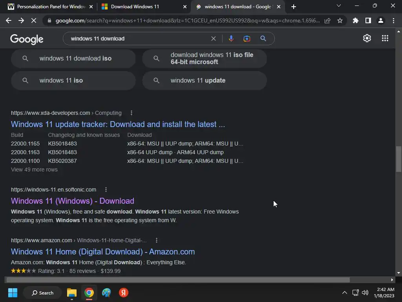Screen dimensions: 402x302
Task: Clear the search query with X
Action: 213,39
